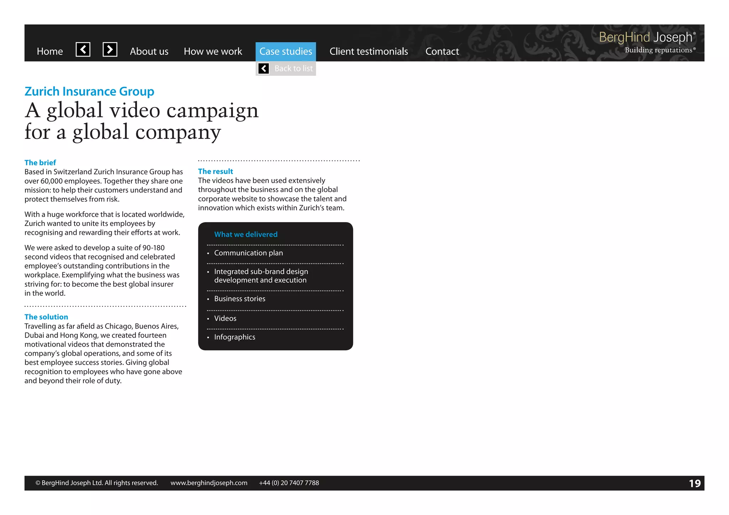Click the Zurich Insurance Group heading

click(x=89, y=91)
